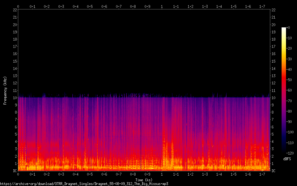The image size is (297, 186).
Task: Click the 5 tick on the right frequency axis
Action: tap(272, 134)
